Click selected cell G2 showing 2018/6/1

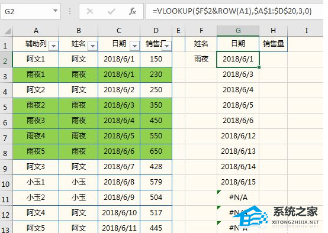tap(238, 59)
